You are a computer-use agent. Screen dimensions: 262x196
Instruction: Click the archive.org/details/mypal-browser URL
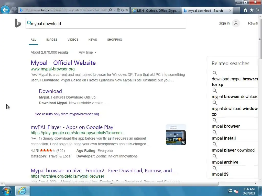(x=67, y=176)
